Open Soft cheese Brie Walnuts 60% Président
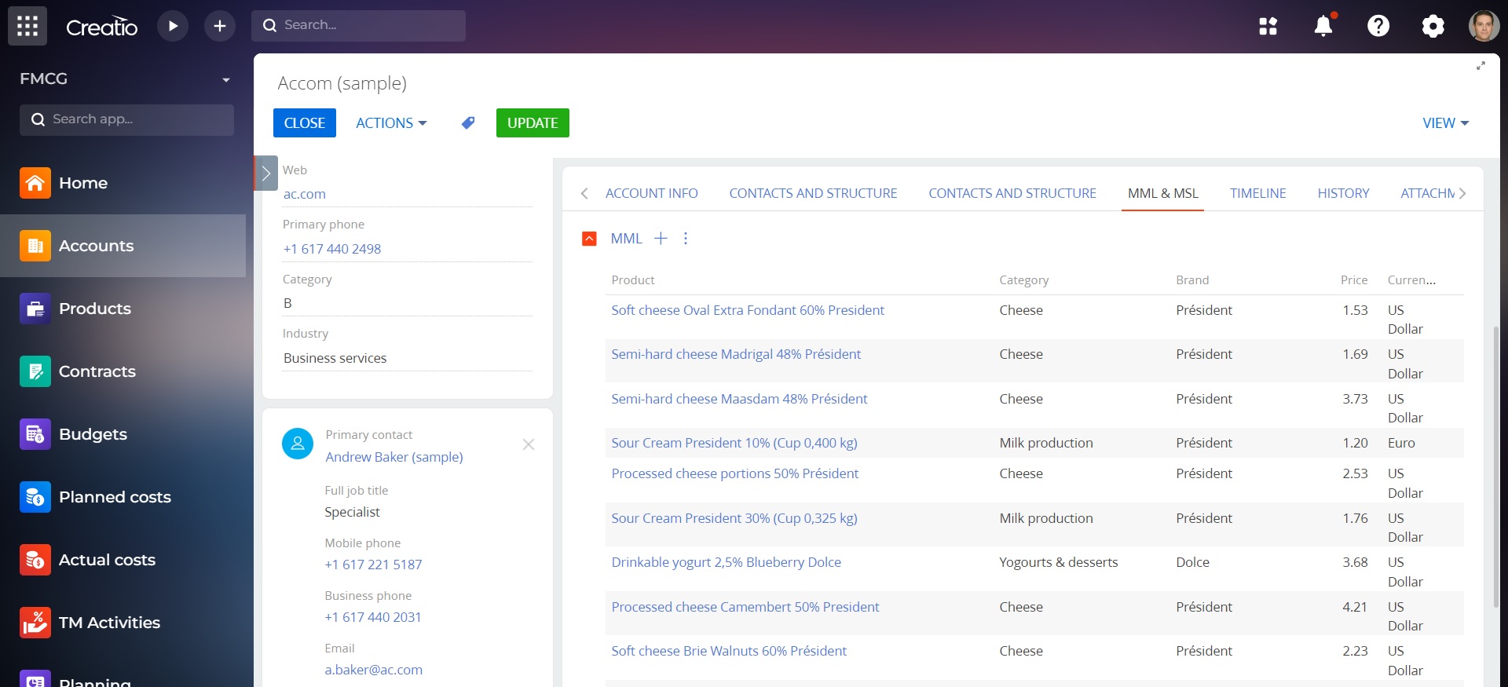The width and height of the screenshot is (1508, 687). (x=729, y=651)
